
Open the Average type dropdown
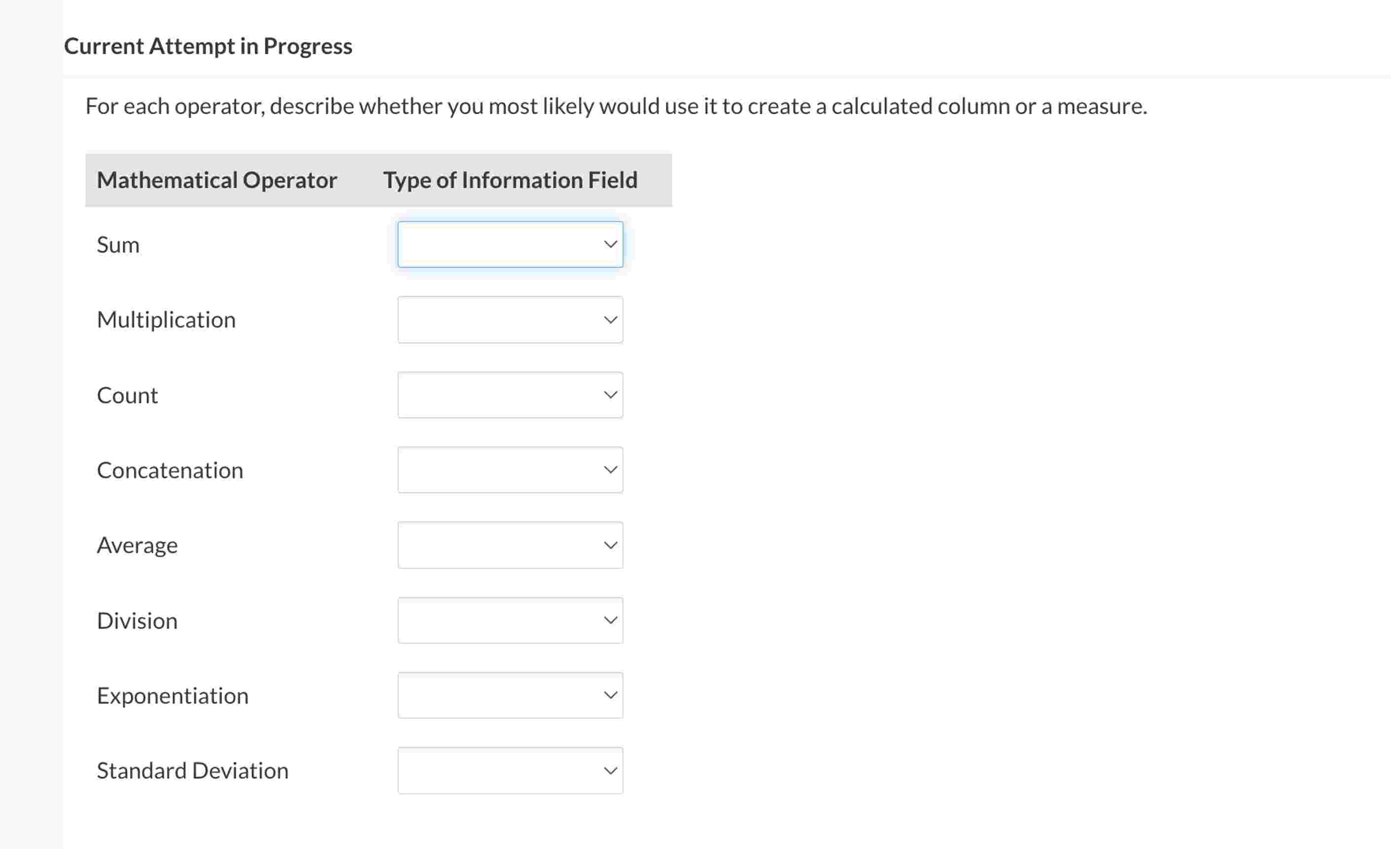510,545
